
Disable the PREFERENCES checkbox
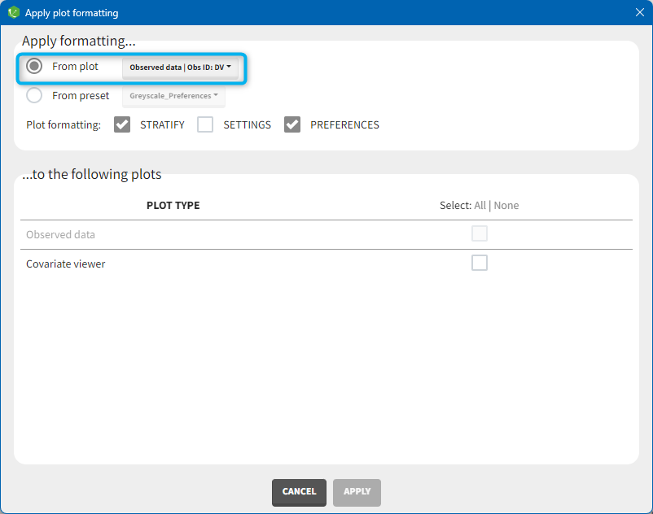pyautogui.click(x=292, y=124)
